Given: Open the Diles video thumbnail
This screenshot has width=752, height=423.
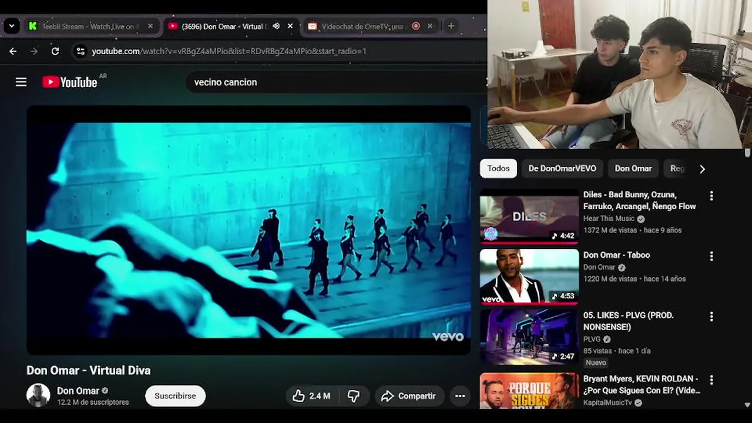Looking at the screenshot, I should pyautogui.click(x=529, y=216).
